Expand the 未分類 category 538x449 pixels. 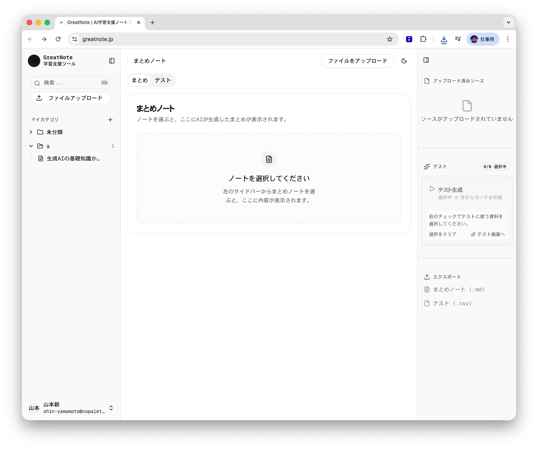[31, 132]
